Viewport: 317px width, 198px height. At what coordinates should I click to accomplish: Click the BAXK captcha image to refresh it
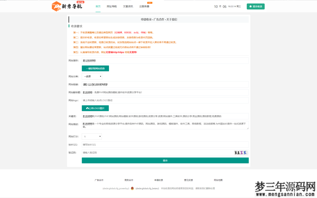click(241, 152)
